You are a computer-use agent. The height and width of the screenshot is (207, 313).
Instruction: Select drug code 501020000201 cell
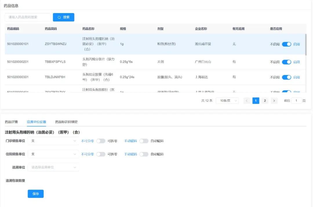tap(18, 62)
